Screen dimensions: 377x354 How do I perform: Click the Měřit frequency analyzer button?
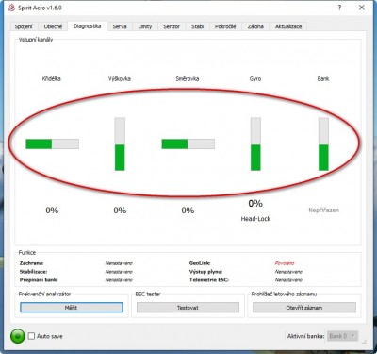tap(72, 308)
